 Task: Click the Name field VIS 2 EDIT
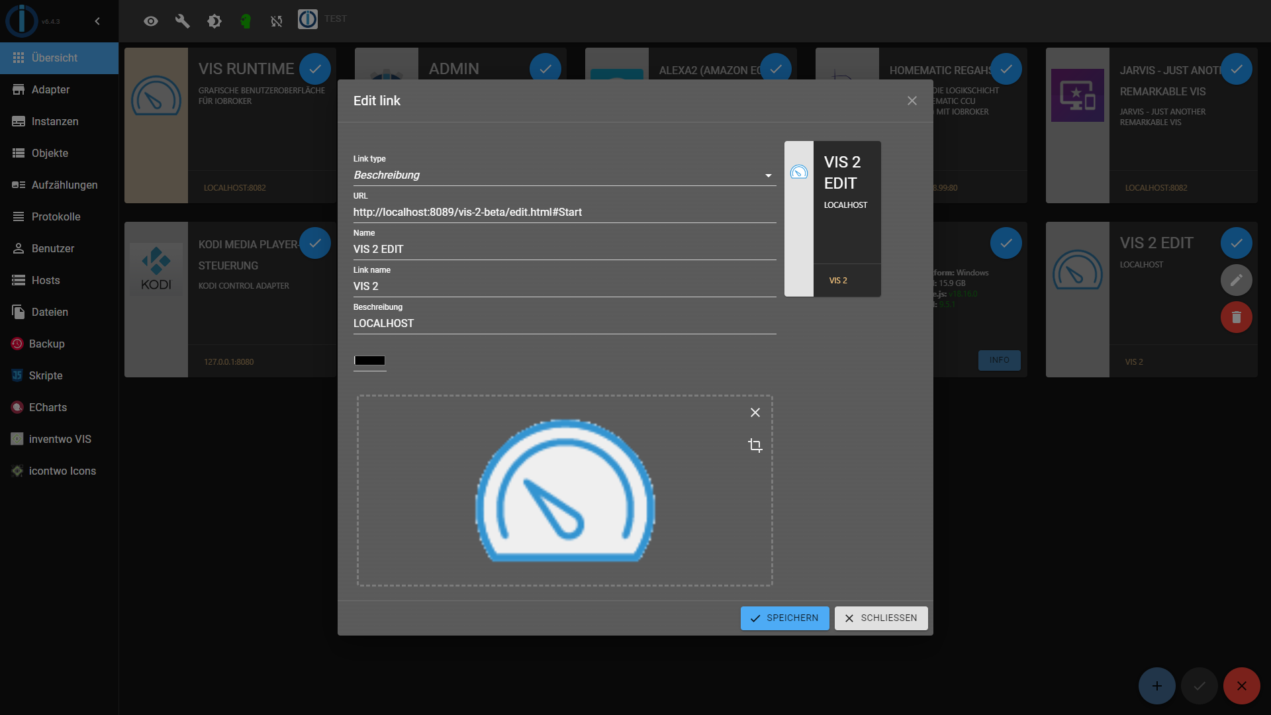point(565,250)
